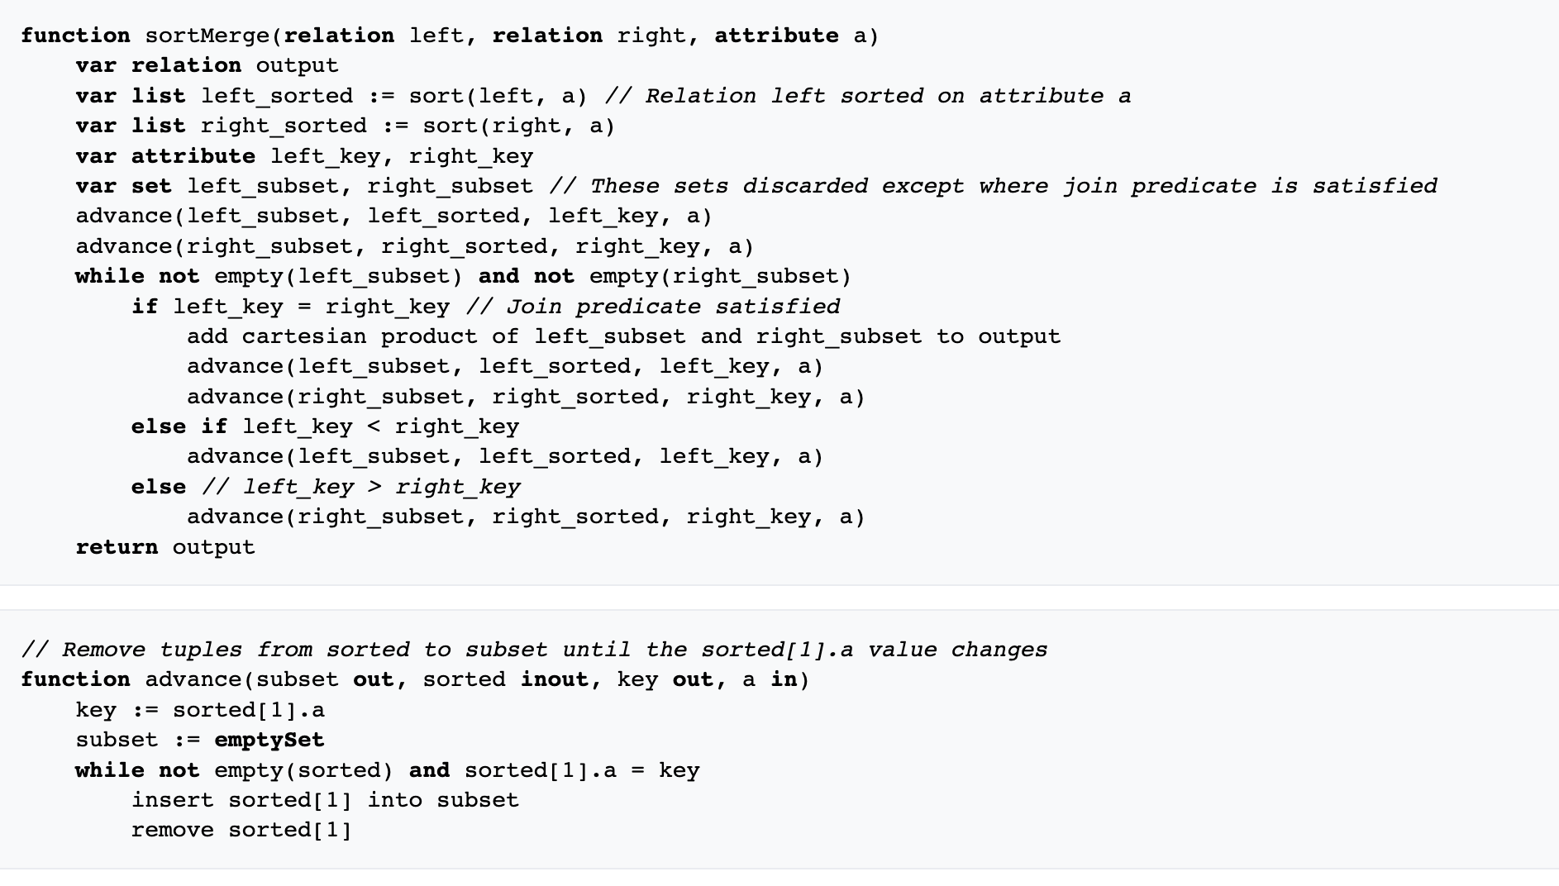
Task: Click the 'insert sorted[1] into subset' line
Action: pyautogui.click(x=325, y=800)
